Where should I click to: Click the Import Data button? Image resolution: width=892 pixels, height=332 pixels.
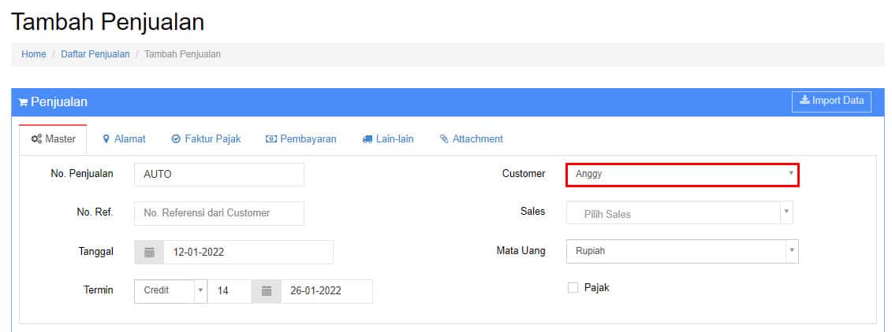[831, 101]
